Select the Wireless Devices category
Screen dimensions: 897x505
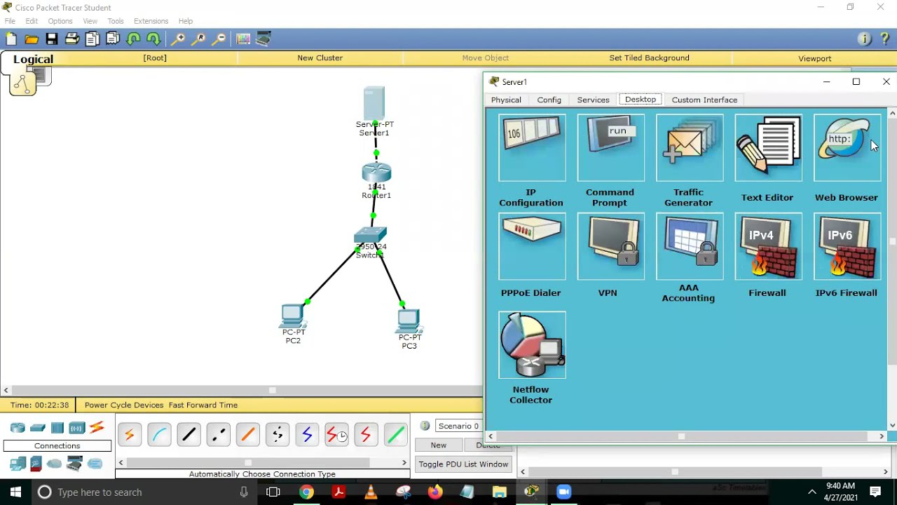pos(76,428)
